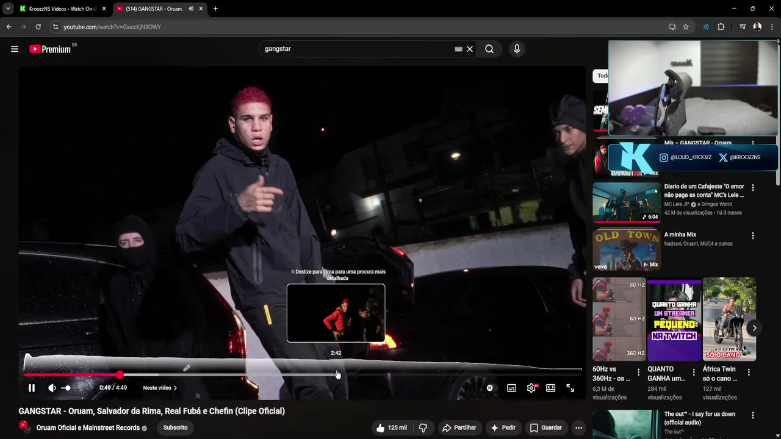This screenshot has height=439, width=781.
Task: Open options for 'Diario de um Cafajeste'
Action: click(753, 188)
